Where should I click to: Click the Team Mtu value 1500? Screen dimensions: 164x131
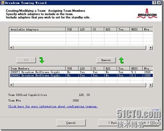76,100
